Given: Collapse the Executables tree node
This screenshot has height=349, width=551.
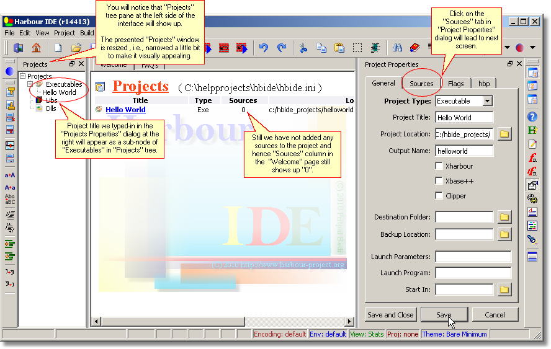Looking at the screenshot, I should [x=30, y=84].
